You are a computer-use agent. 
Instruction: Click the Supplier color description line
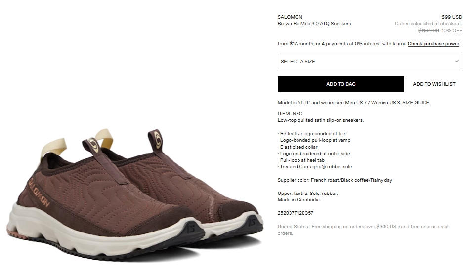point(335,180)
